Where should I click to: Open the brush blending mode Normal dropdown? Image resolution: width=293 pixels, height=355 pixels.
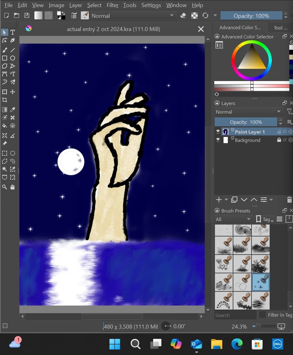[133, 16]
